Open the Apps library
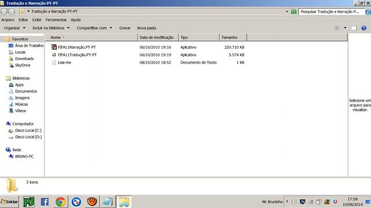Image resolution: width=371 pixels, height=208 pixels. (19, 85)
